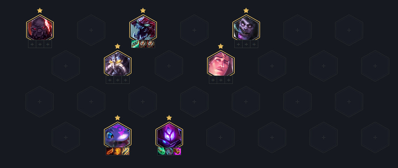Click the magenta gauntlet item under Vel'Koz

(177, 151)
